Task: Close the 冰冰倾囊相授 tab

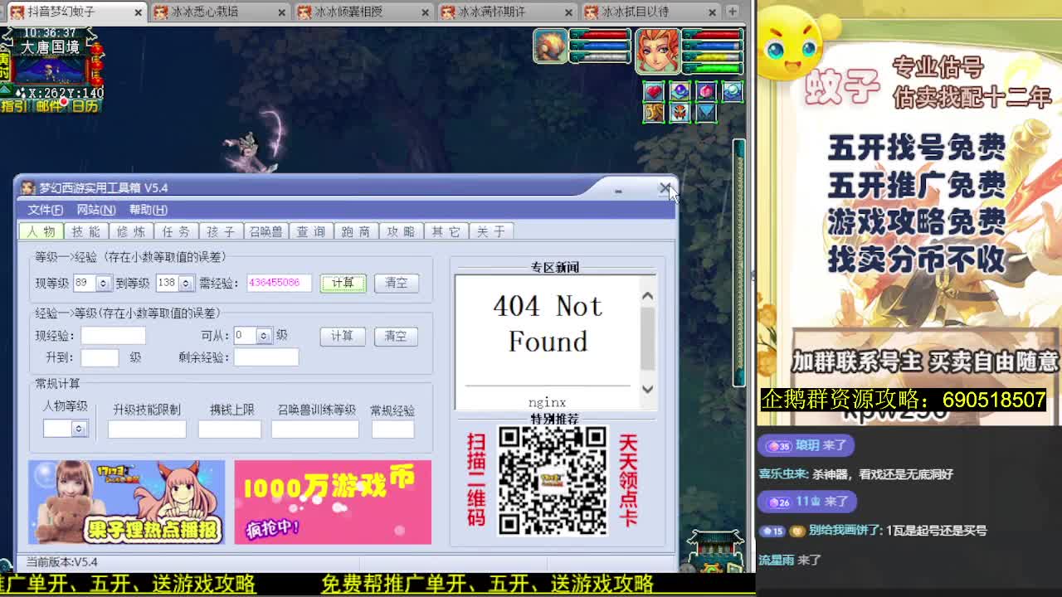Action: point(426,12)
